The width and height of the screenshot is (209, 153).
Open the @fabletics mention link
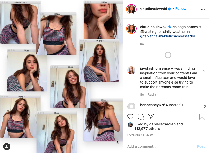click(149, 36)
